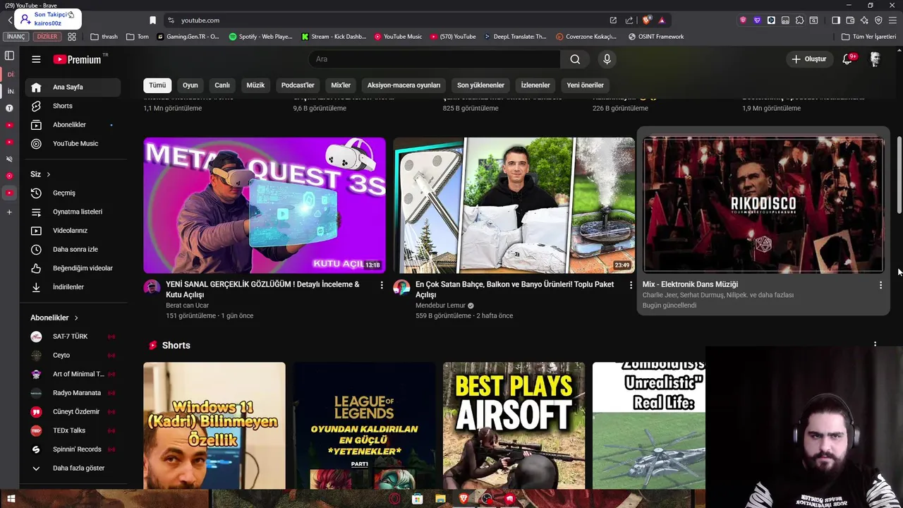The height and width of the screenshot is (508, 903).
Task: Open the SAT-7 TÜRK subscription
Action: pyautogui.click(x=73, y=337)
